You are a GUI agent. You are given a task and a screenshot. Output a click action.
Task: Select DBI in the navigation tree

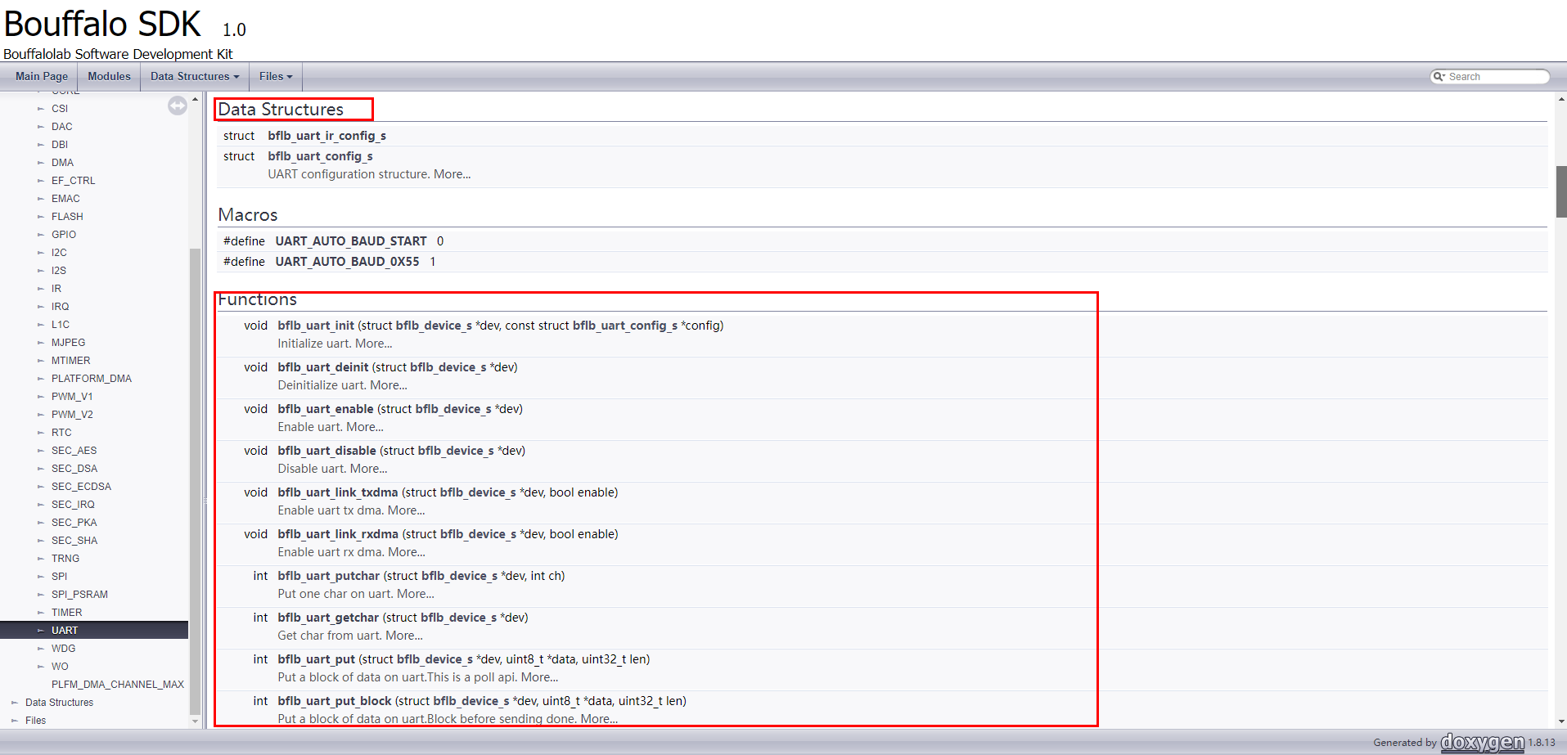(60, 145)
